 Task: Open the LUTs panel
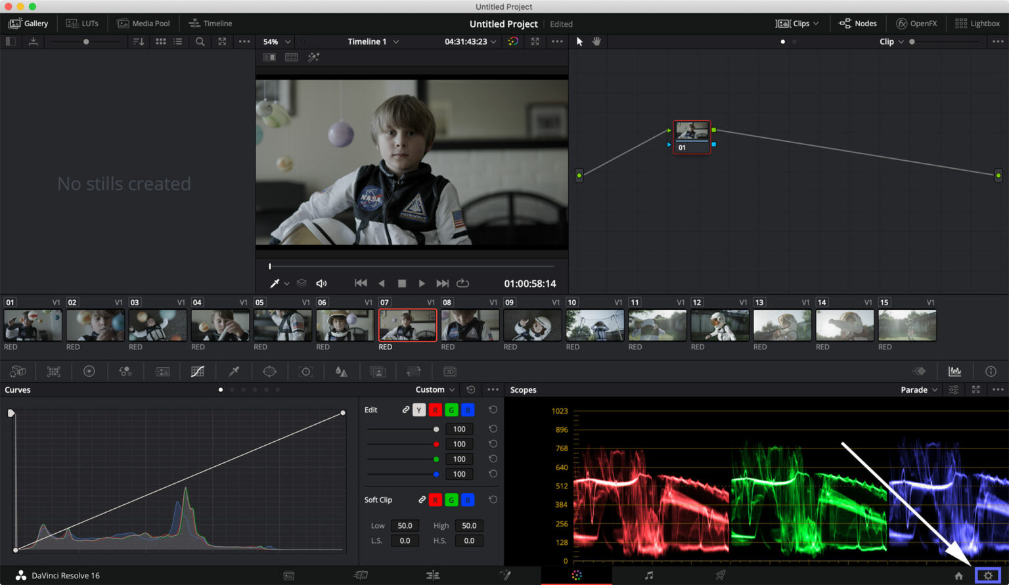82,23
